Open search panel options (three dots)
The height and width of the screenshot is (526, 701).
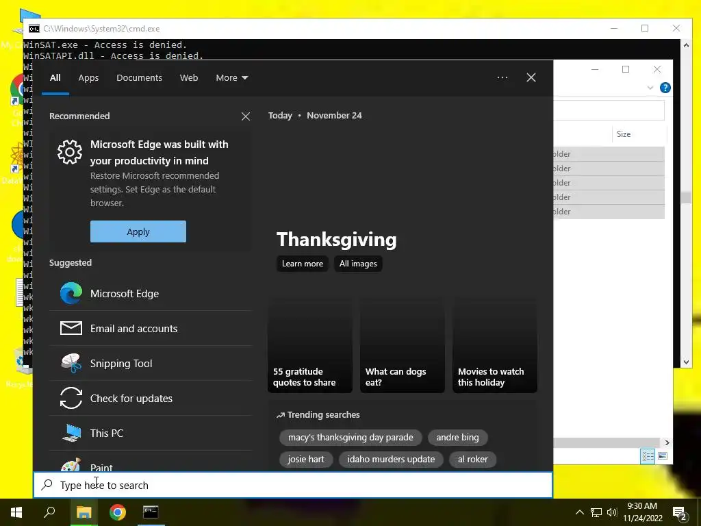(502, 77)
